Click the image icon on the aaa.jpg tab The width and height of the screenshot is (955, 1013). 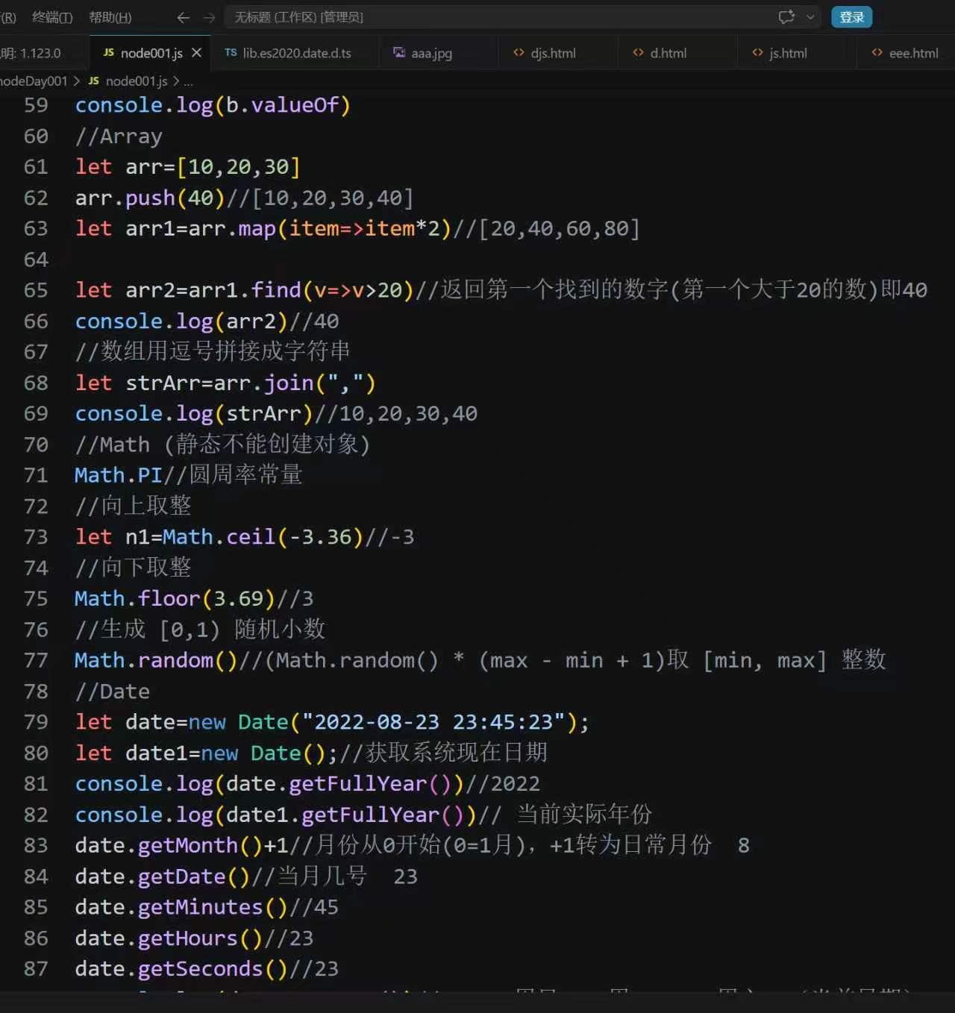tap(399, 53)
